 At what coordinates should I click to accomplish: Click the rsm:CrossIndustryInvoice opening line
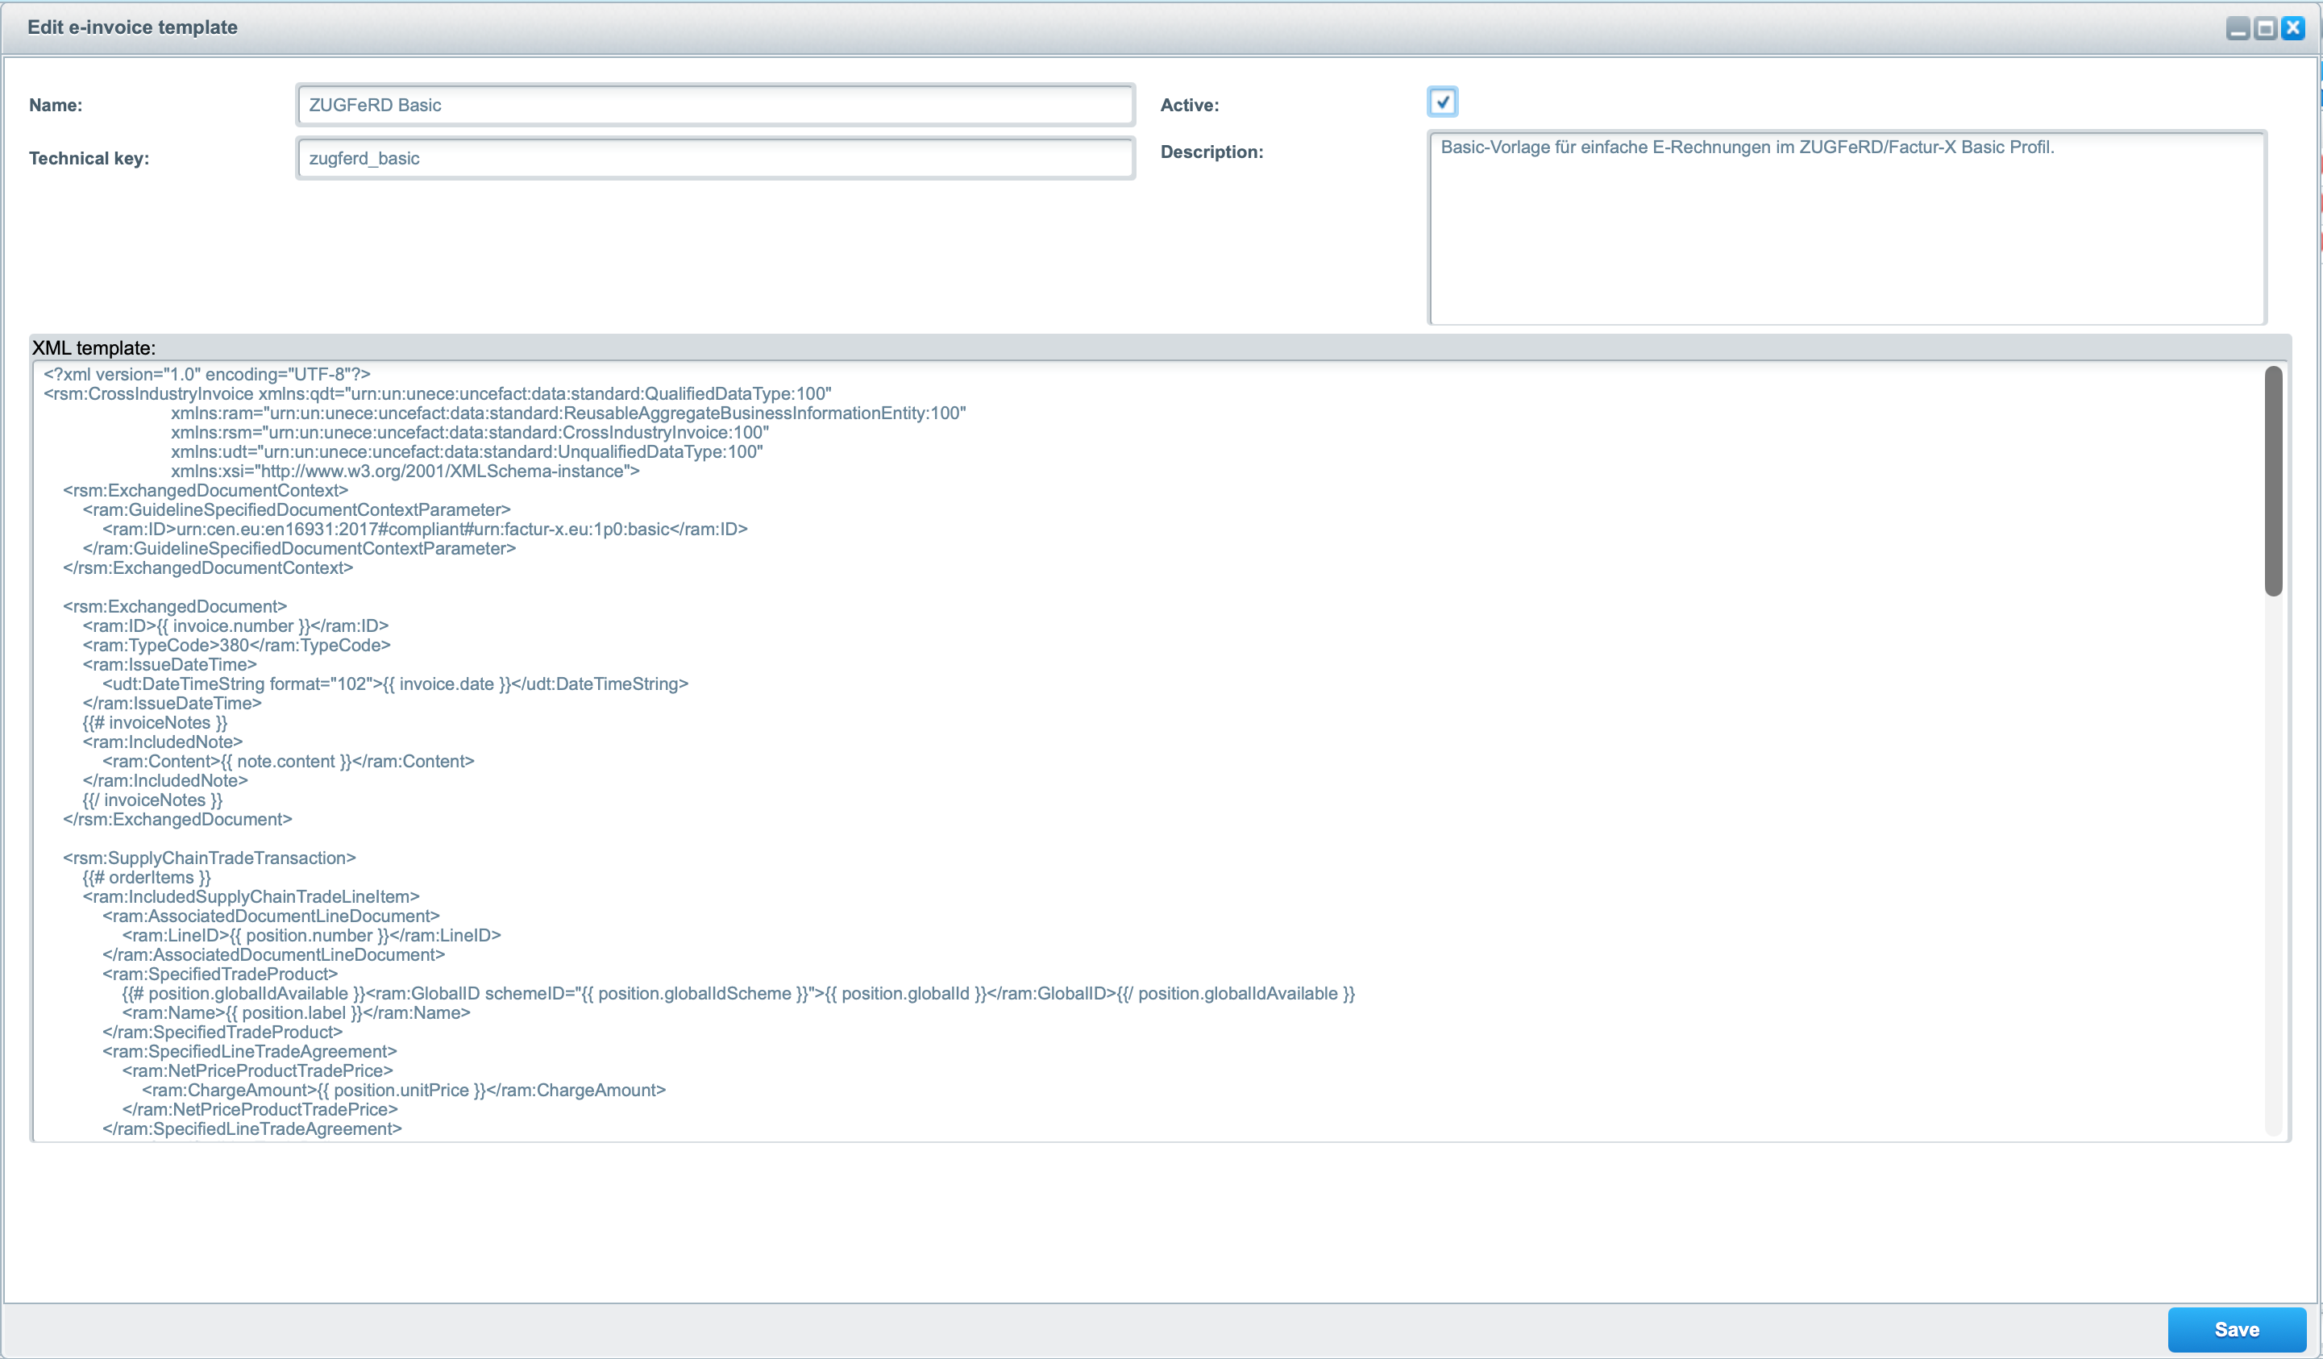[437, 393]
